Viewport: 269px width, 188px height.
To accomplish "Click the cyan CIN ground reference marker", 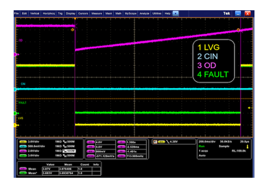I will point(15,90).
